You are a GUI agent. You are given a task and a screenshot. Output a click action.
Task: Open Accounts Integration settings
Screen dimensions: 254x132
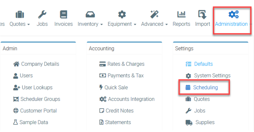coord(131,99)
